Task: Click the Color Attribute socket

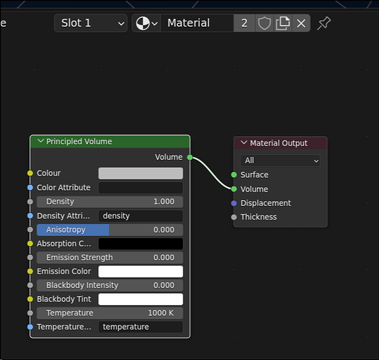Action: (x=30, y=187)
